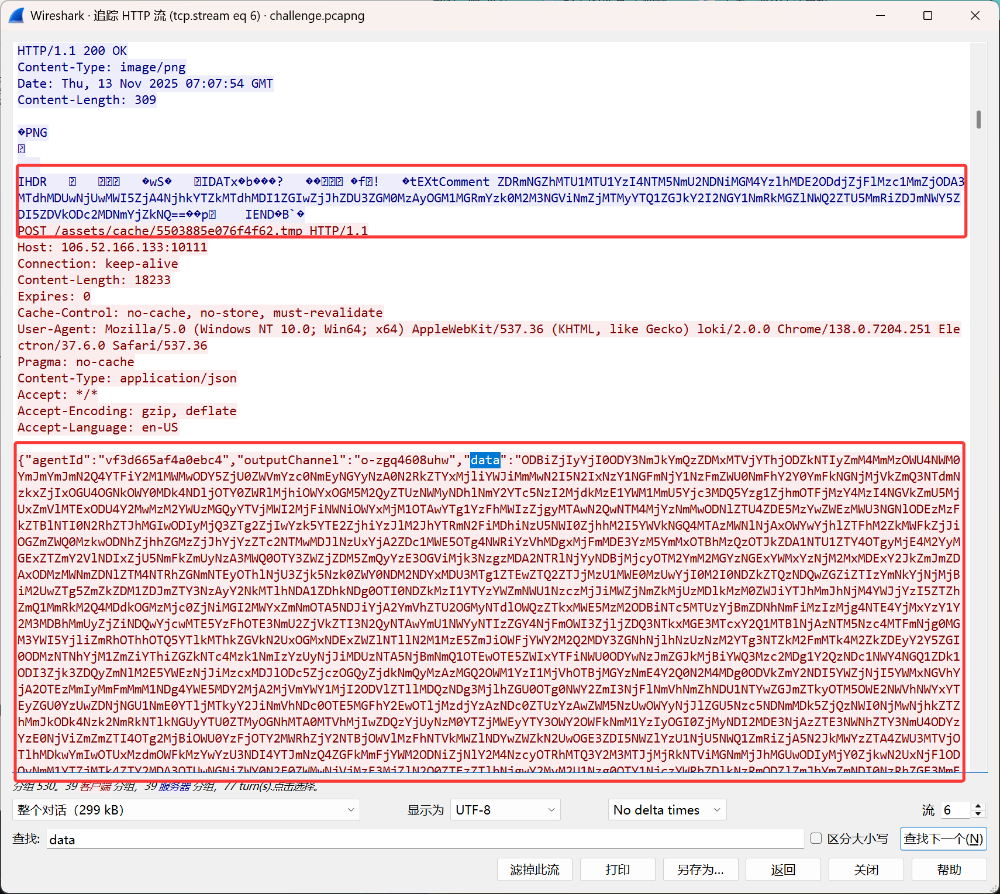Enable the 区分大小写 checkbox
The width and height of the screenshot is (1000, 894).
coord(816,839)
